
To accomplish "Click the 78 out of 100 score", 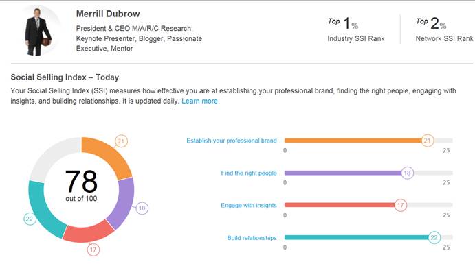I will click(81, 186).
